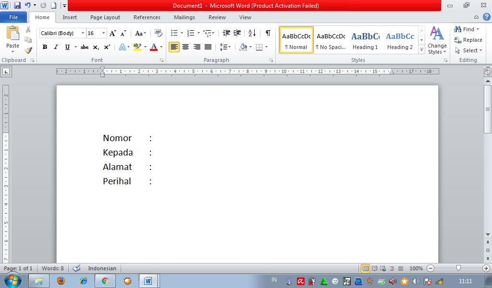This screenshot has height=288, width=492.
Task: Switch to the Mailings tab
Action: 184,17
